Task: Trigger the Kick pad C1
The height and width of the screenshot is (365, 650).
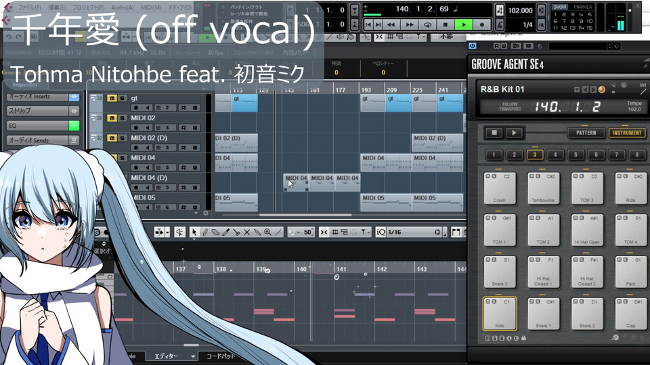Action: click(500, 314)
